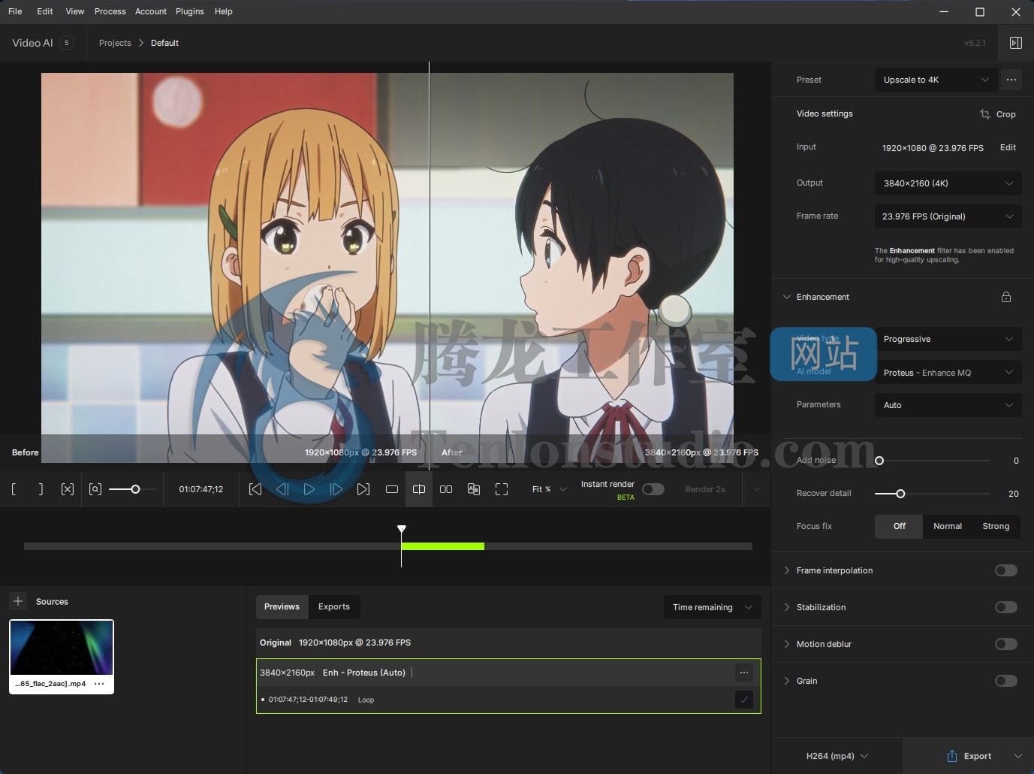Set Focus fix to Off
This screenshot has width=1034, height=774.
click(x=900, y=526)
